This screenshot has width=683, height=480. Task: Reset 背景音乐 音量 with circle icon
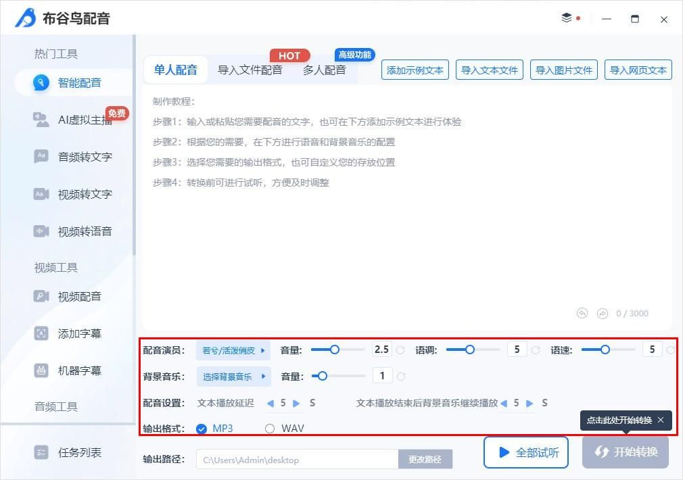tap(401, 377)
